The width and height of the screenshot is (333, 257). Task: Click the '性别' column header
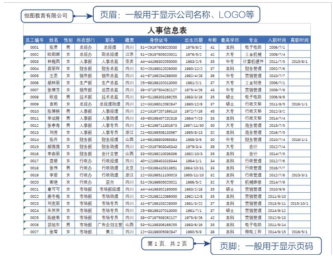pos(68,40)
